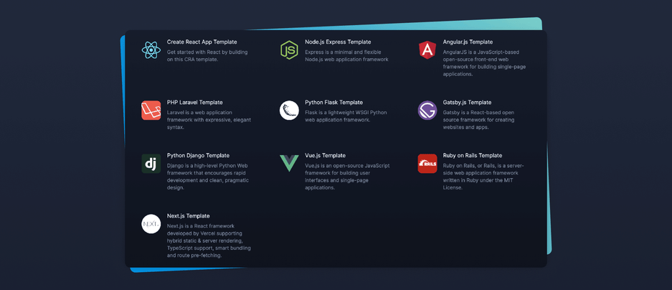Click description 'Flask is a lightweight WSGI Python'
The height and width of the screenshot is (290, 672).
[346, 113]
